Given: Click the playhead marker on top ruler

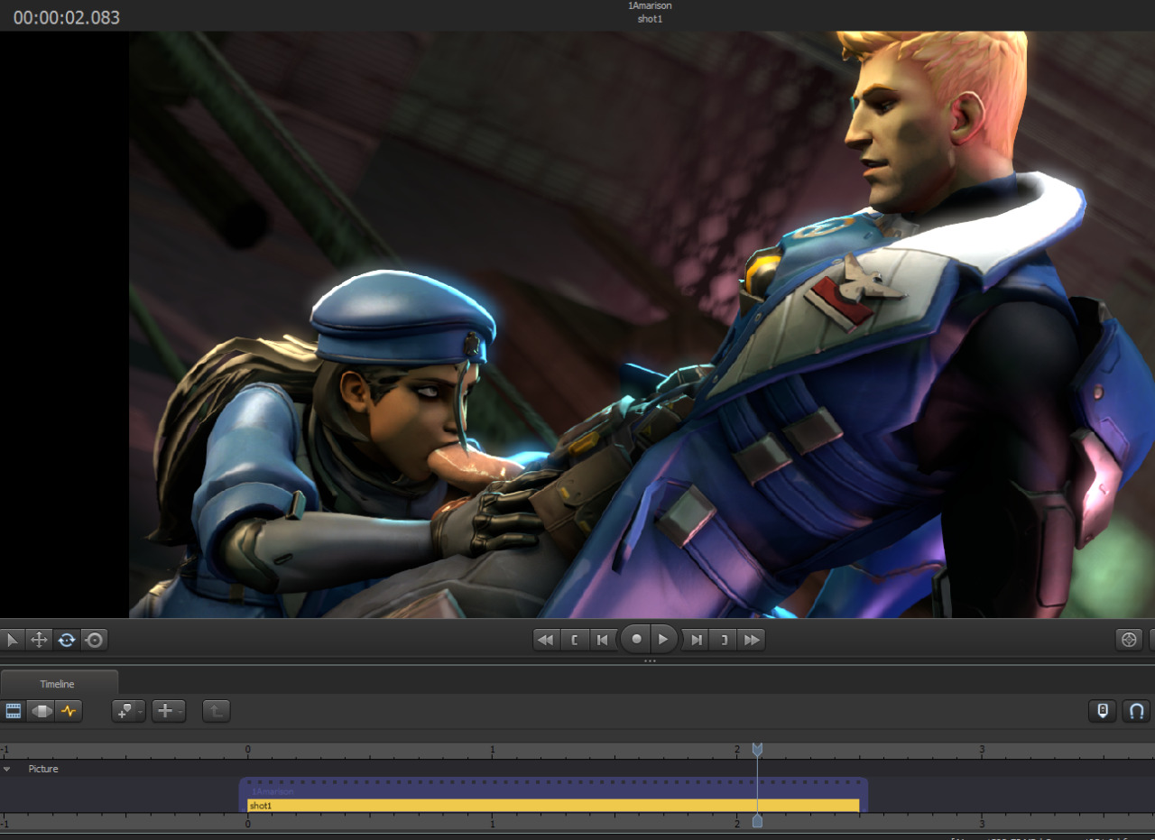Looking at the screenshot, I should pos(757,750).
